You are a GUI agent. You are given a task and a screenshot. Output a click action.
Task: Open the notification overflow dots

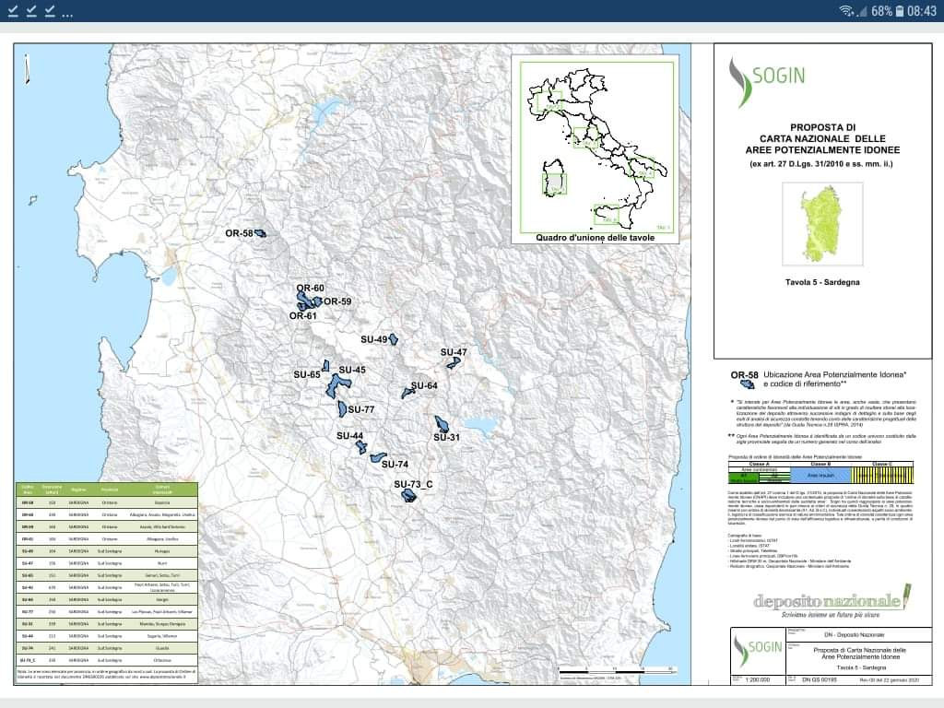[x=66, y=13]
